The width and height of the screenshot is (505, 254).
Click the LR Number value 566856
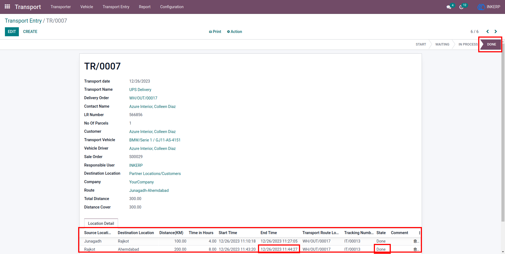coord(136,115)
